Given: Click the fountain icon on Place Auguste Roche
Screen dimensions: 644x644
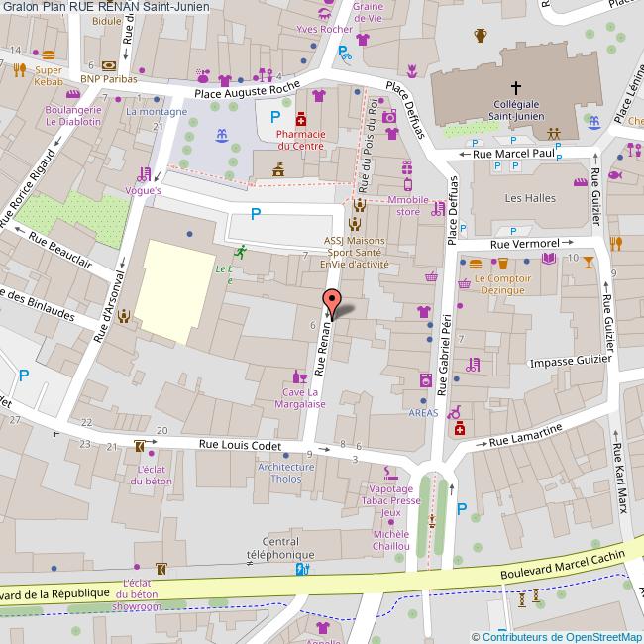Looking at the screenshot, I should coord(220,134).
